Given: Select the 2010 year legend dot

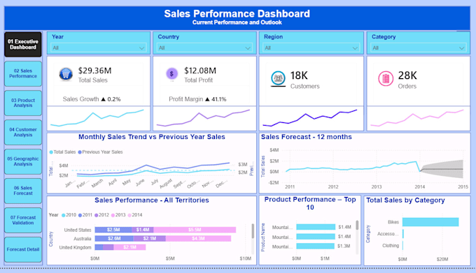Looking at the screenshot, I should (x=64, y=215).
